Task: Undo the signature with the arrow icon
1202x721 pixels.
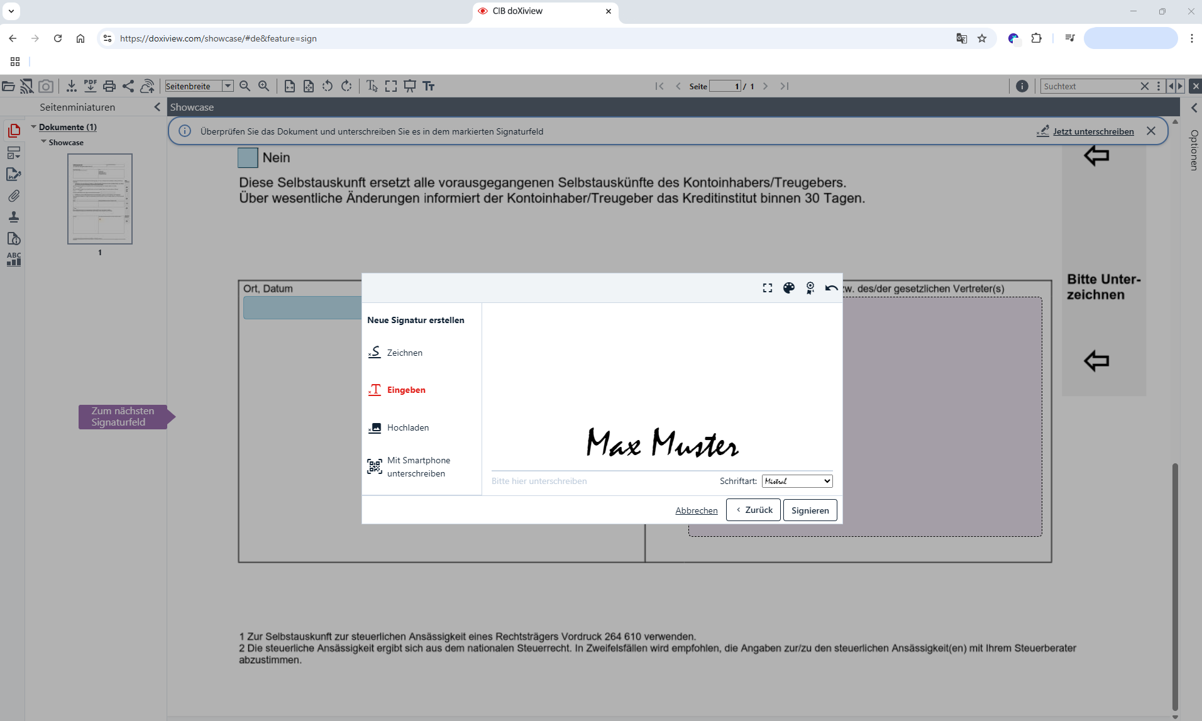Action: coord(831,288)
